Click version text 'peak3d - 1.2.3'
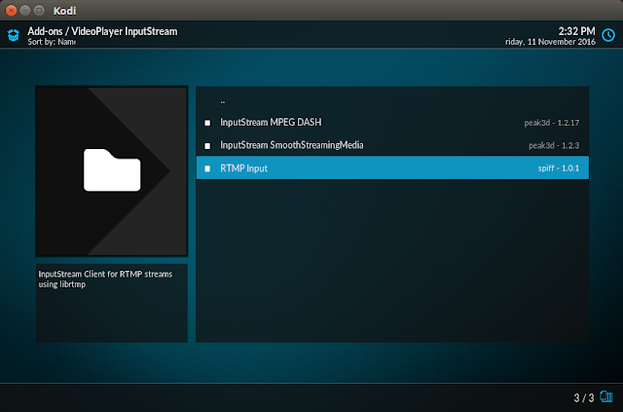Image resolution: width=623 pixels, height=412 pixels. (x=554, y=145)
